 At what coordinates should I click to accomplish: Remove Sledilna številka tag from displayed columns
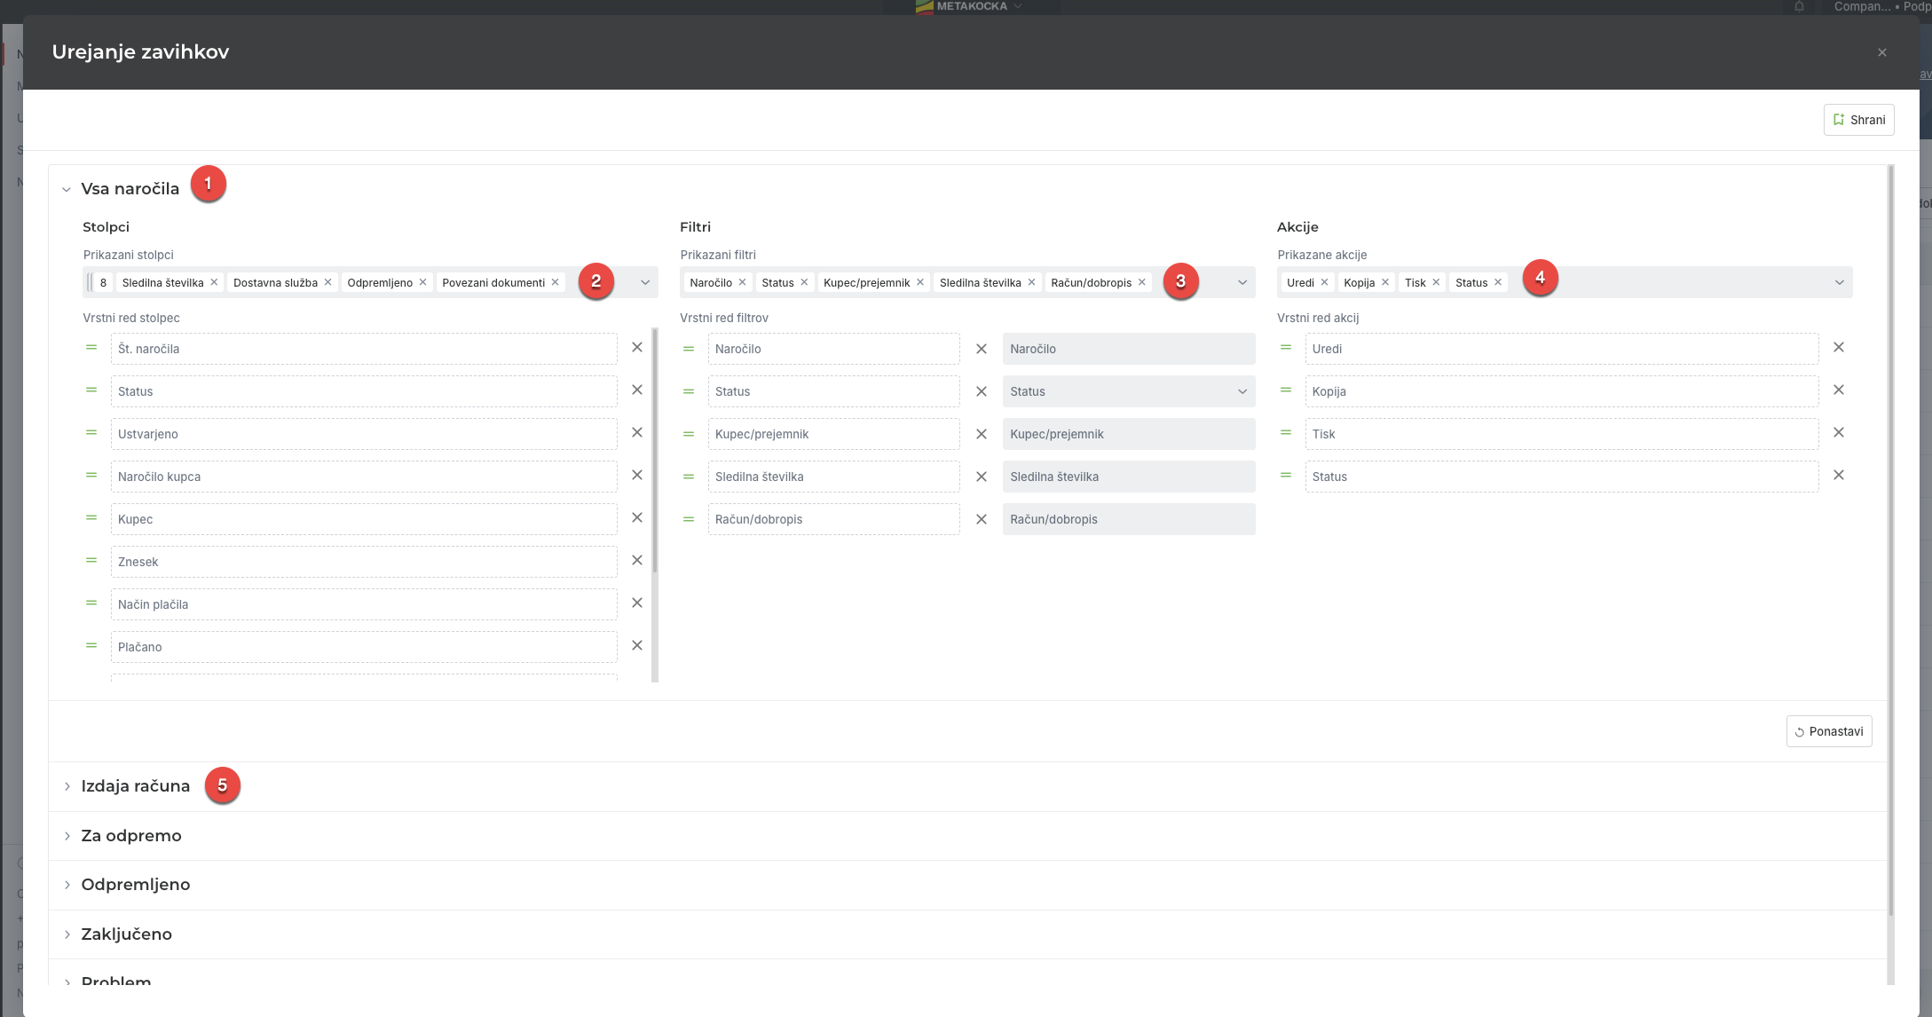[x=214, y=282]
